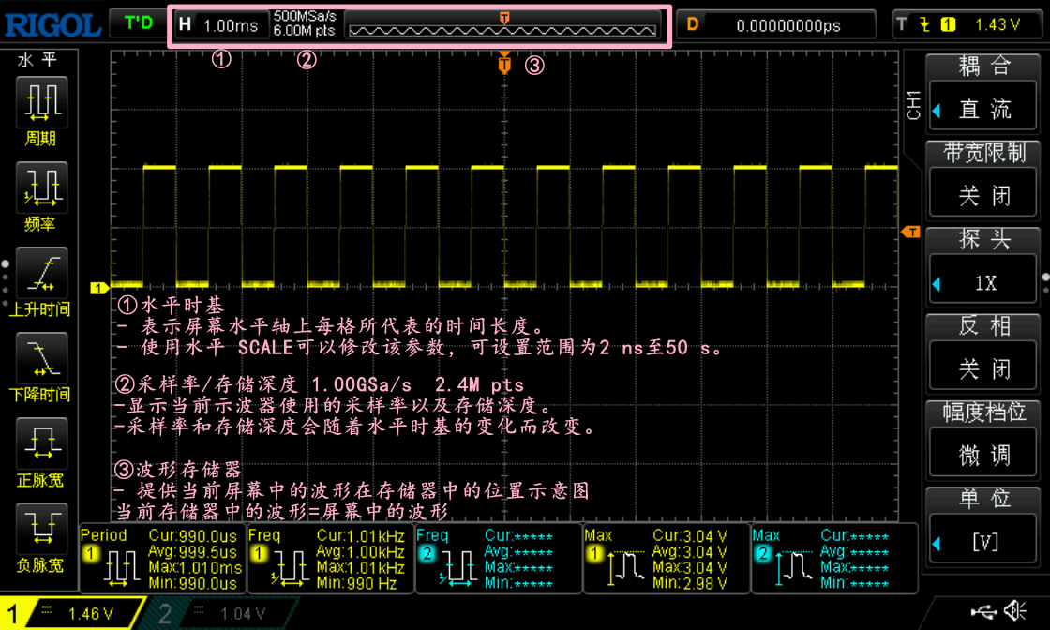This screenshot has width=1050, height=630.
Task: Open the 幅度档位 amplitude scale item
Action: pos(983,412)
